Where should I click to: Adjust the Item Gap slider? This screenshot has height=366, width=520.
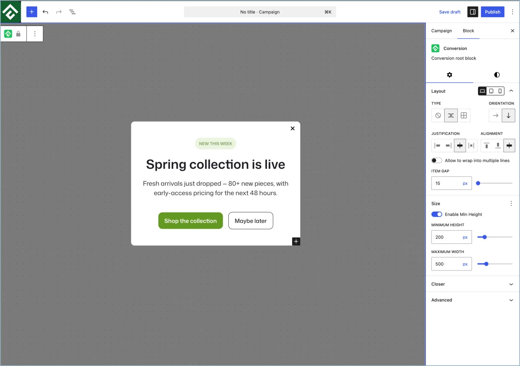495,183
